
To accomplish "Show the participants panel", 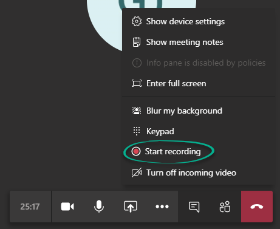I will [225, 207].
